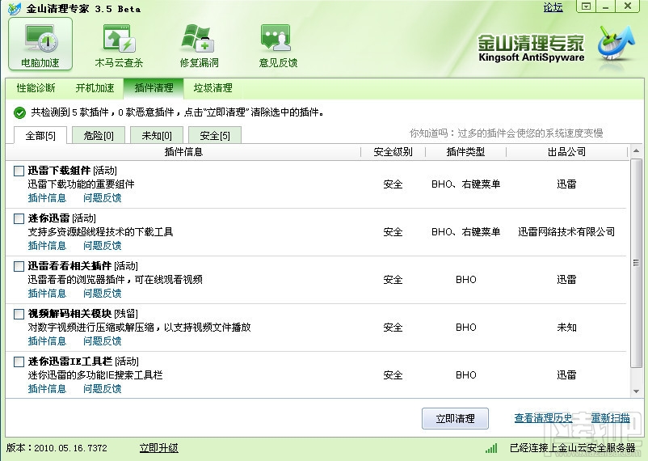This screenshot has width=648, height=461.
Task: Click the 安全级别 column header
Action: point(393,152)
